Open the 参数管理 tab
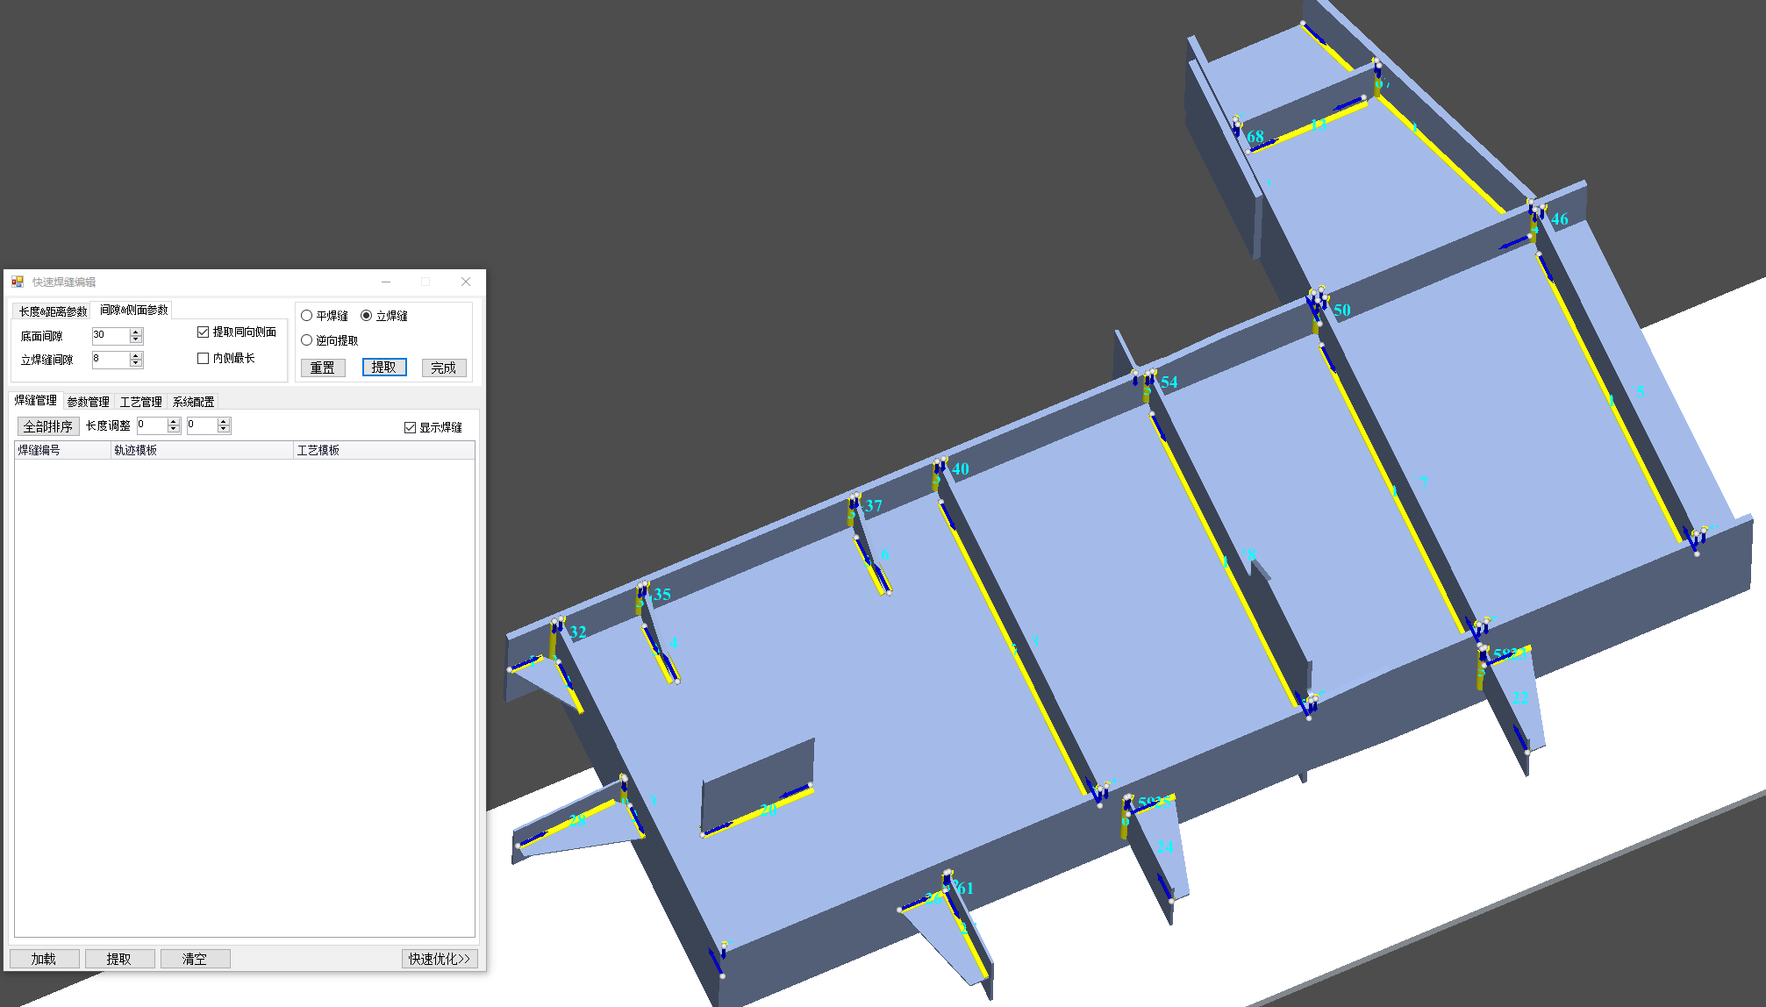This screenshot has height=1007, width=1766. 88,402
